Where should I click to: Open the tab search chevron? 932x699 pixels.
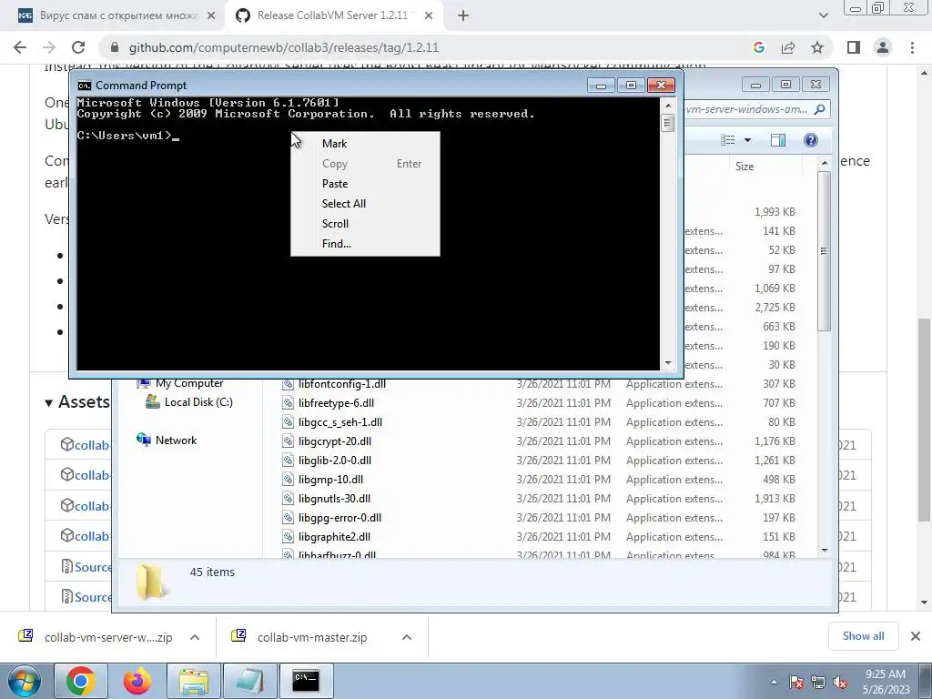(x=823, y=16)
